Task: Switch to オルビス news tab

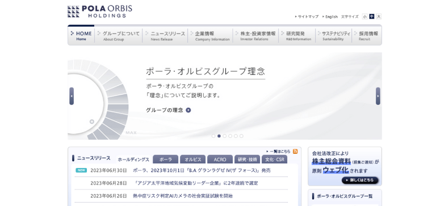Action: (x=192, y=159)
